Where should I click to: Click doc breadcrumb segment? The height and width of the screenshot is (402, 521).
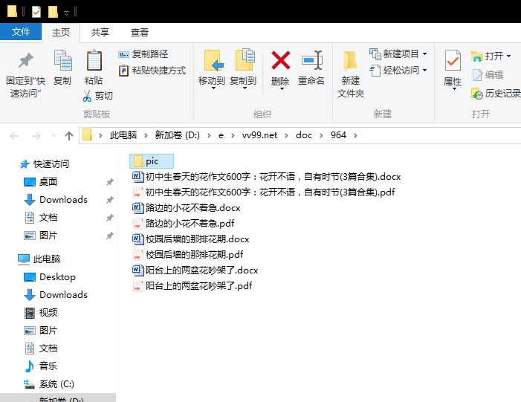coord(304,135)
